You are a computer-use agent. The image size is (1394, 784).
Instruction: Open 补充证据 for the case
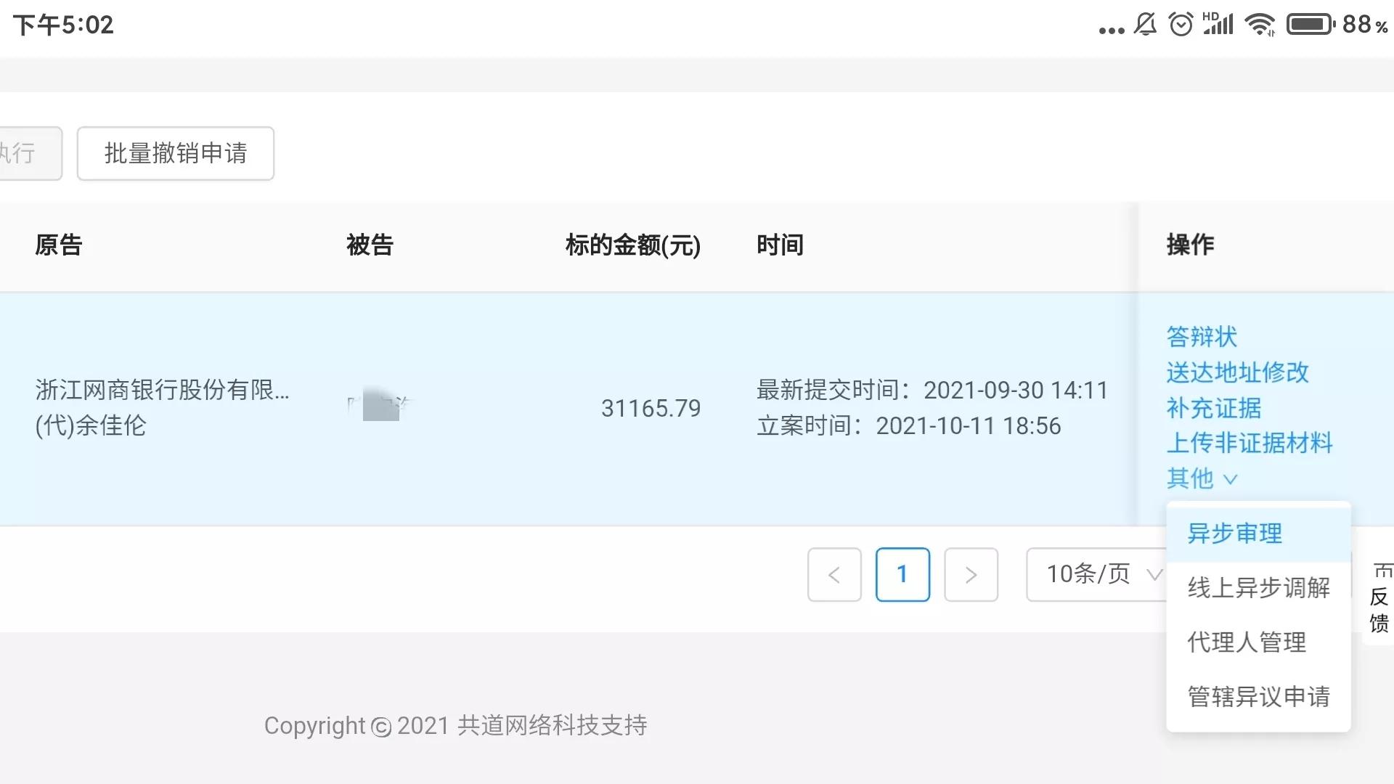click(x=1215, y=409)
